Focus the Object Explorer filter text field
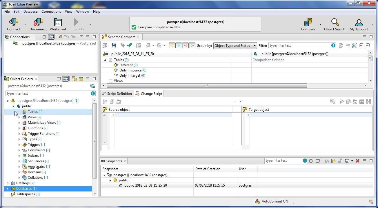378x208 pixels. [x=48, y=93]
